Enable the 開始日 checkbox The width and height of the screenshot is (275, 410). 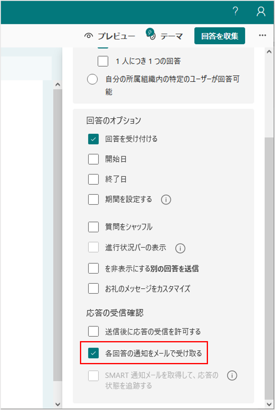(x=94, y=159)
